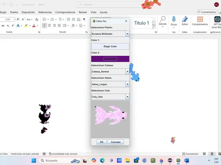221x165 pixels.
Task: Close the Editar Pez dialog
Action: (x=126, y=21)
